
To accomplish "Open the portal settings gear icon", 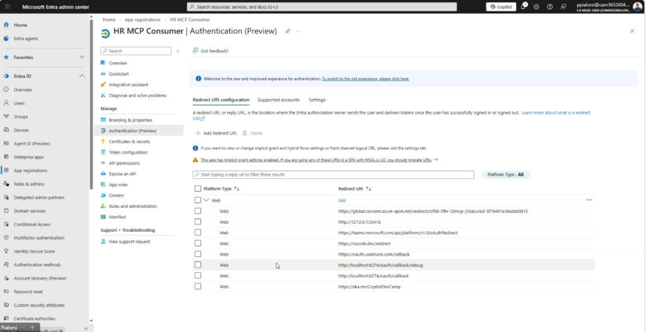I will click(x=536, y=7).
